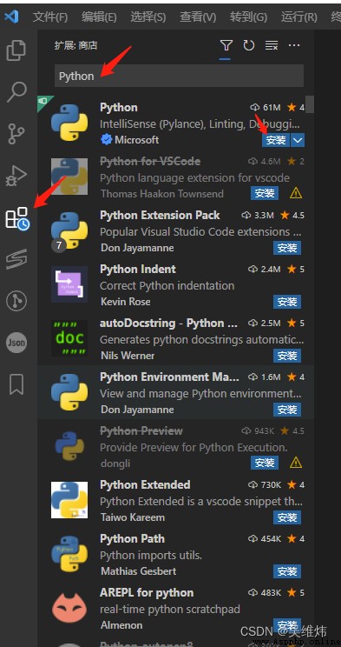Screen dimensions: 341x647
Task: Open the Git Graph circular icon
Action: pos(16,301)
